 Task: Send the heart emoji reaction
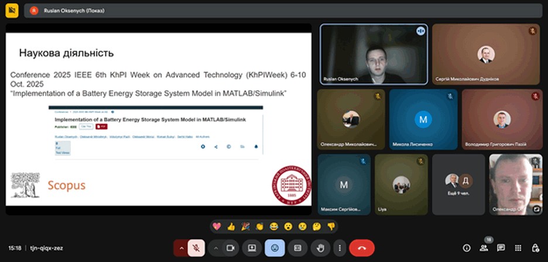tap(217, 226)
